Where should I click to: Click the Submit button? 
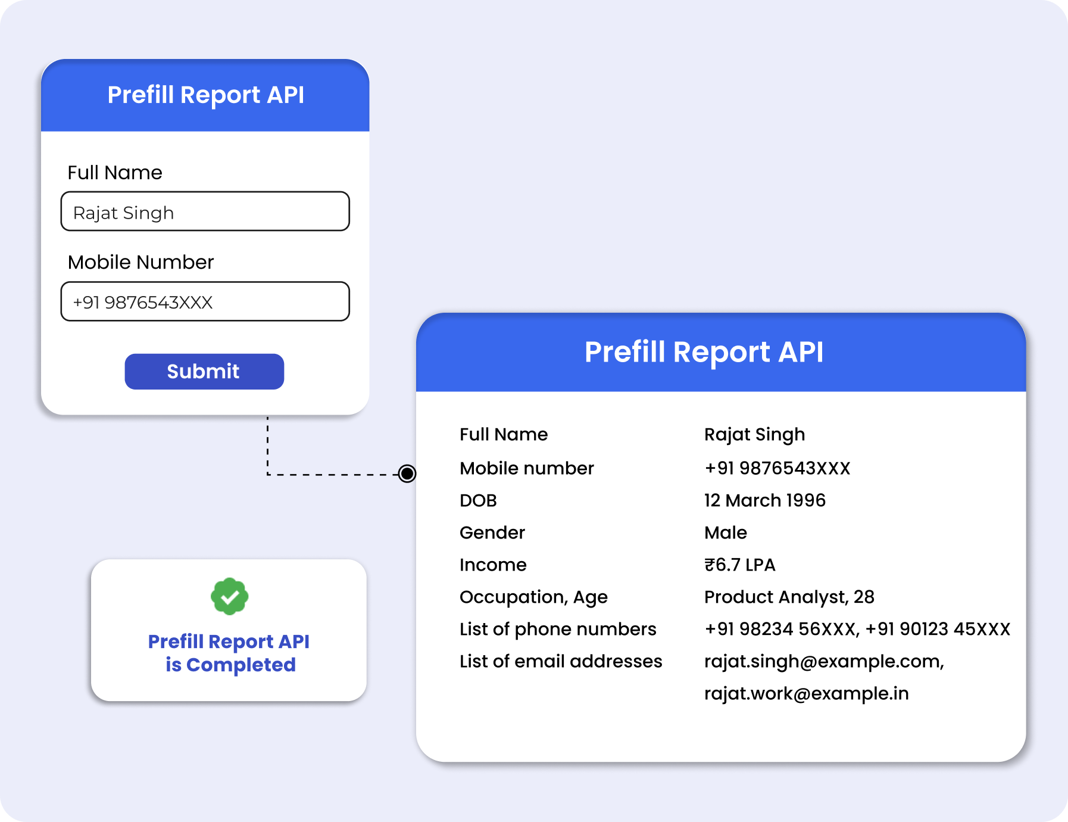click(204, 372)
